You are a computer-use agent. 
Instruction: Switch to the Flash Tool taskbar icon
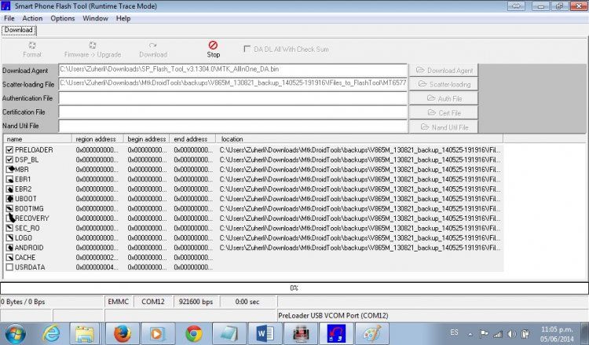(x=336, y=333)
